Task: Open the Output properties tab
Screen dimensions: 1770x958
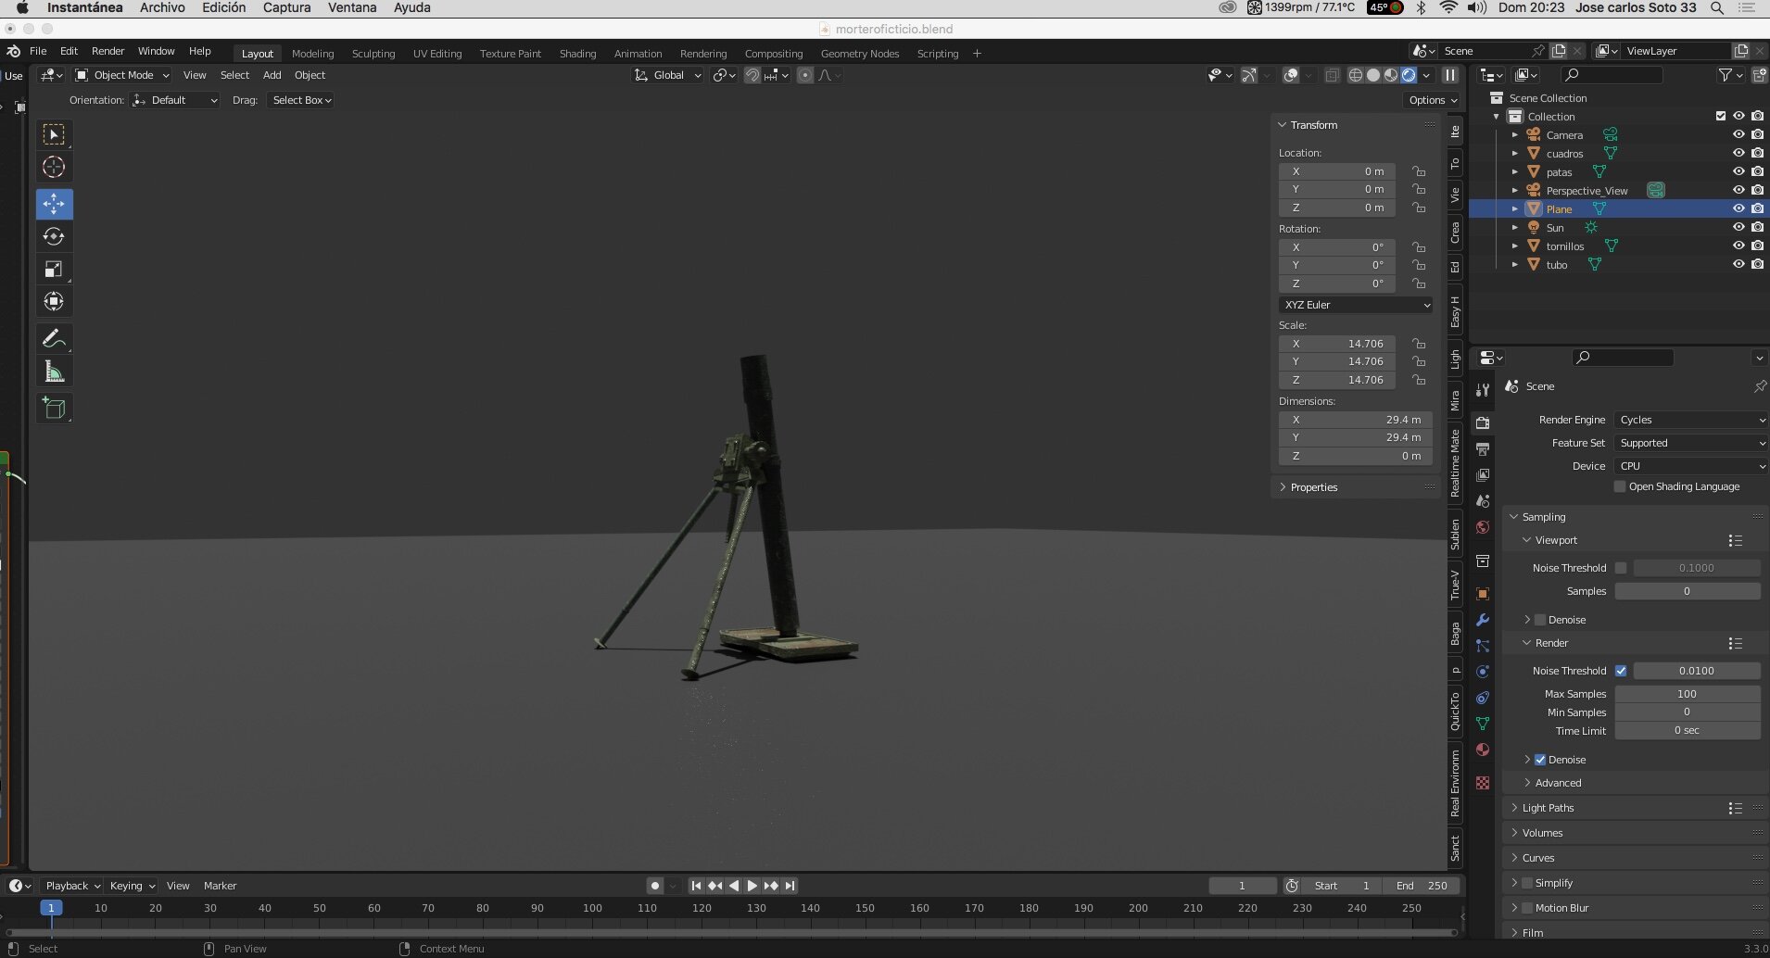Action: [1483, 449]
